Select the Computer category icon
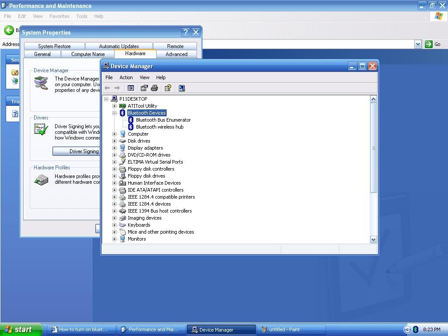The height and width of the screenshot is (336, 448). tap(122, 134)
